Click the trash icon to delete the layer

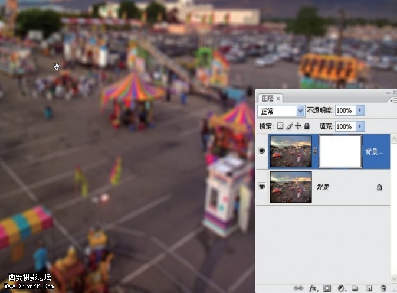tap(383, 288)
